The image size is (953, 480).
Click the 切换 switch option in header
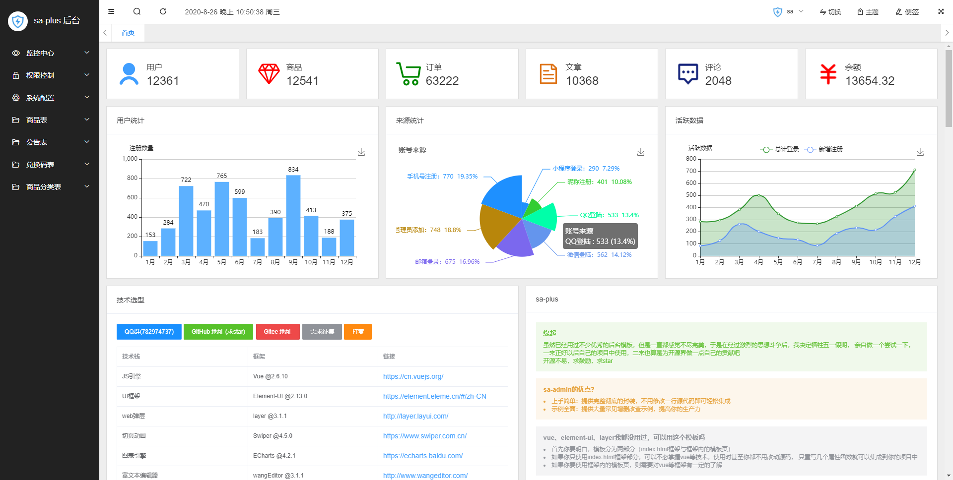pos(830,12)
